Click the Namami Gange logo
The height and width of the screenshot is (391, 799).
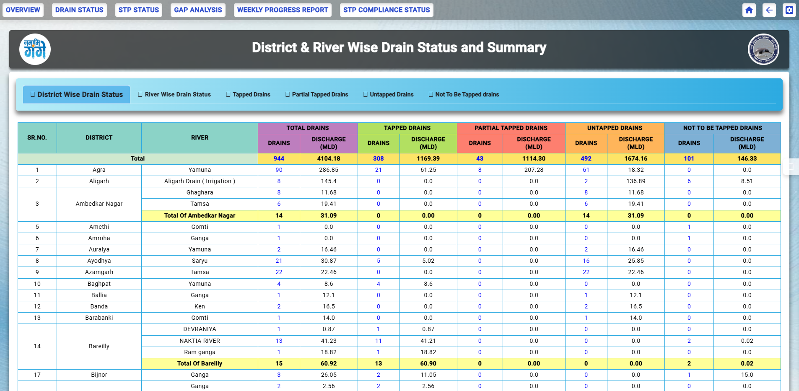pos(35,49)
